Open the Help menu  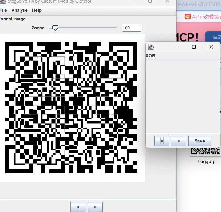tap(37, 10)
